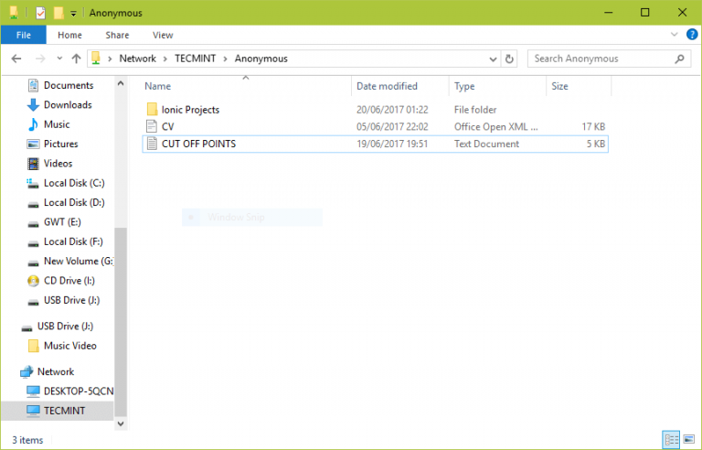Select Local Disk (C:) in navigation pane

pos(73,183)
